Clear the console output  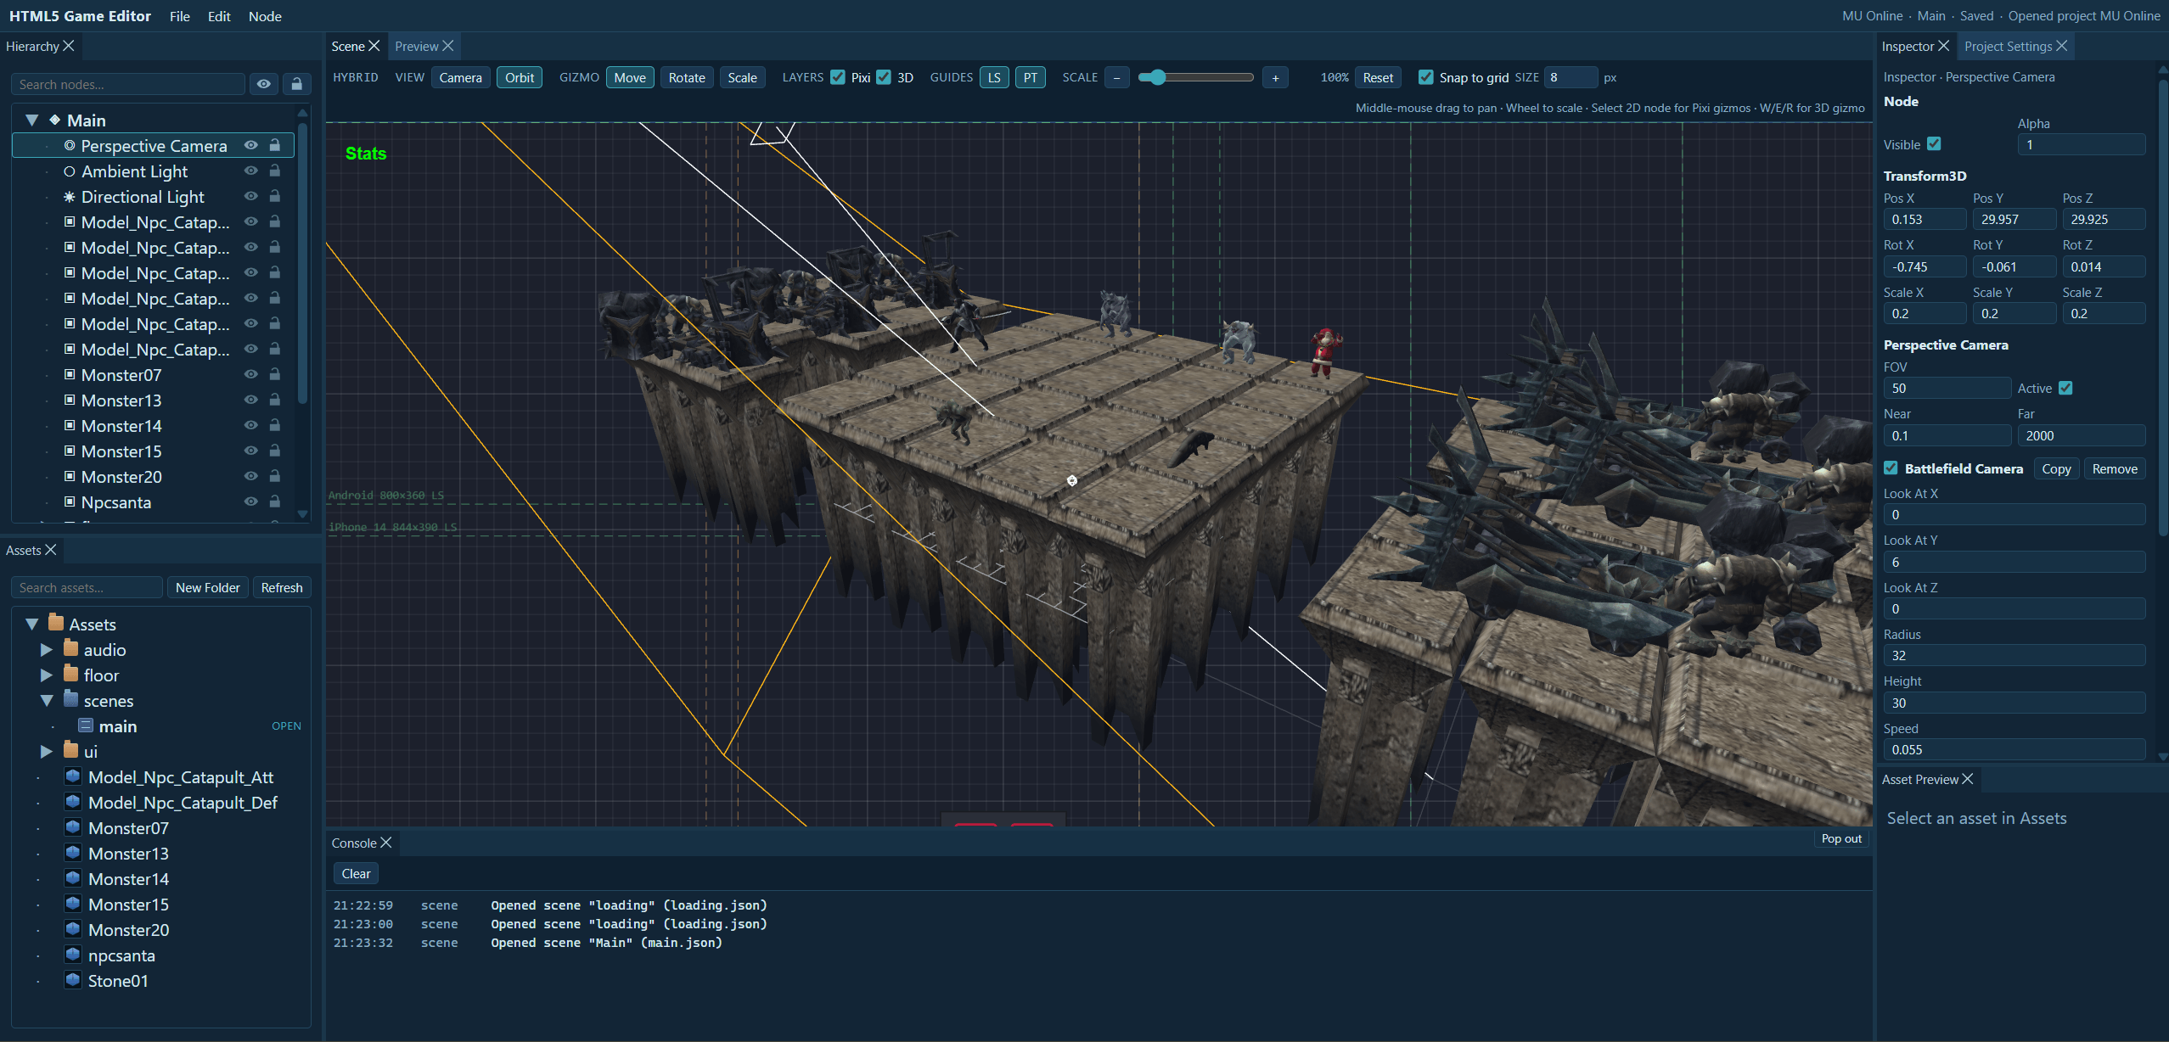[x=357, y=873]
